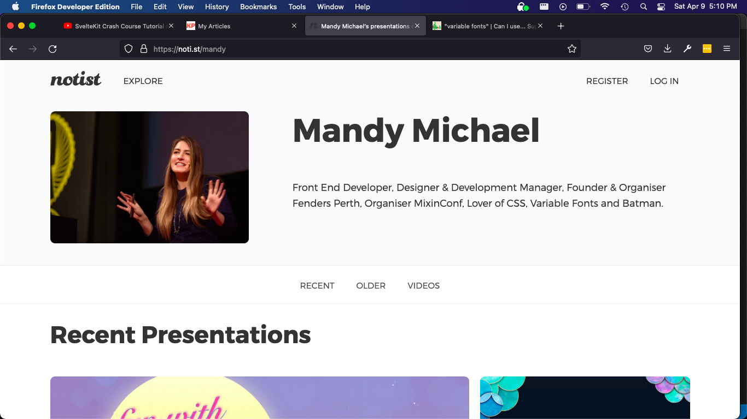The height and width of the screenshot is (419, 747).
Task: Save page to Pocket
Action: (x=648, y=49)
